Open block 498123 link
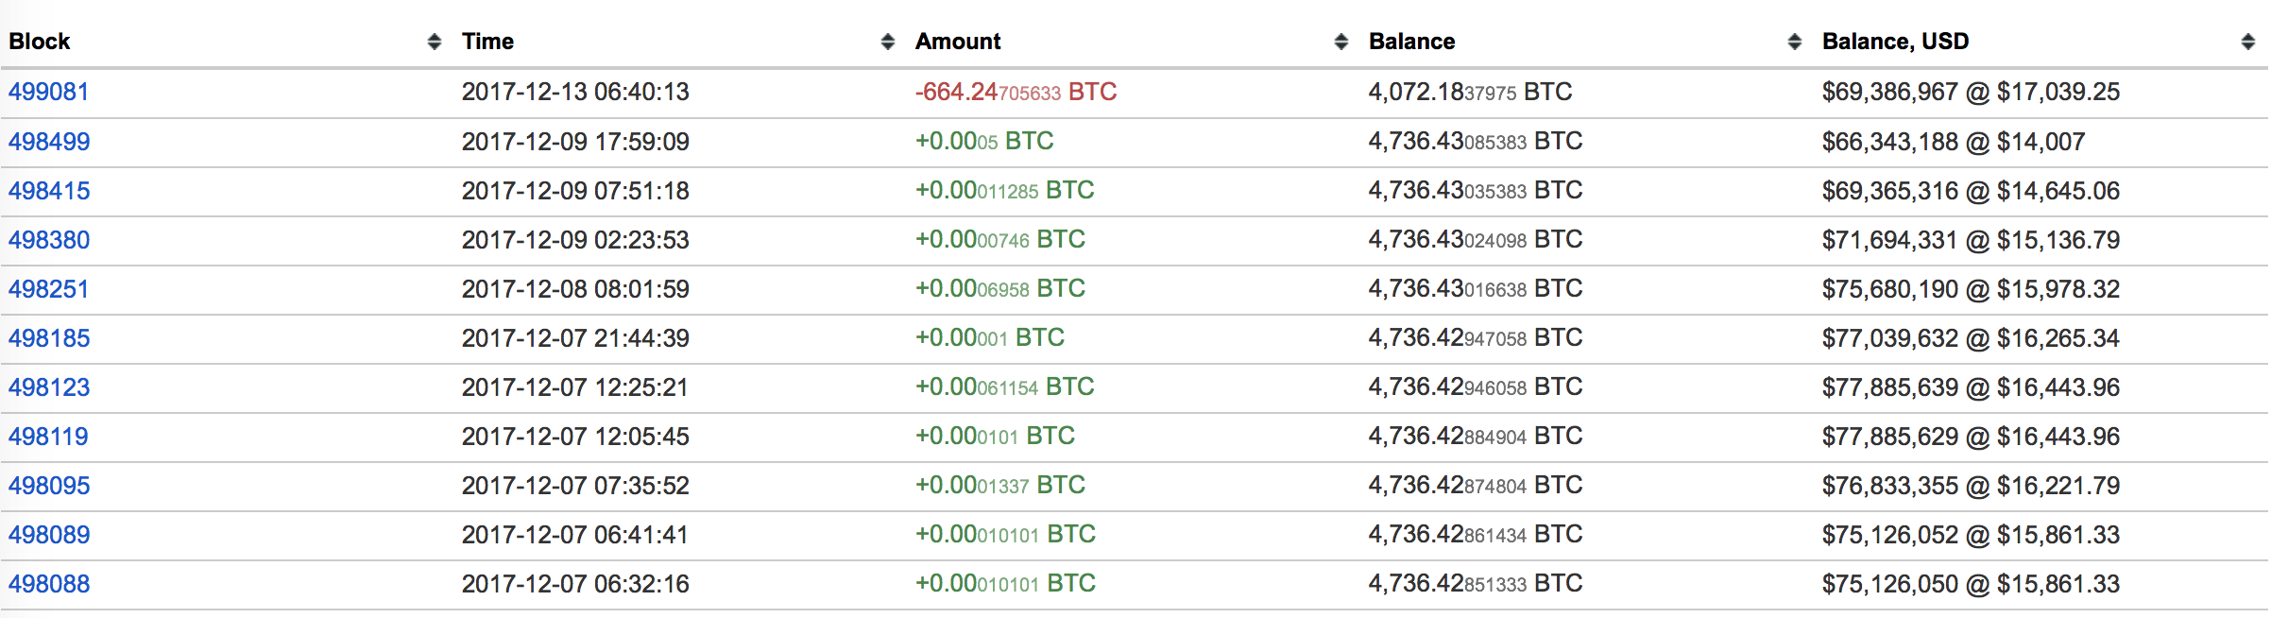The image size is (2288, 618). (x=49, y=387)
